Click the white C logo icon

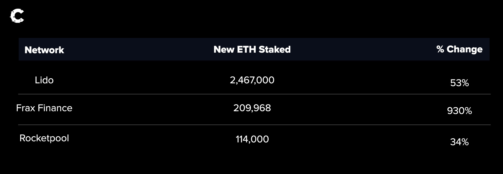[x=17, y=16]
